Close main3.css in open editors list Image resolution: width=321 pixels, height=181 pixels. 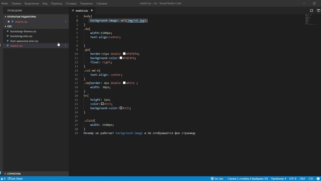9,22
